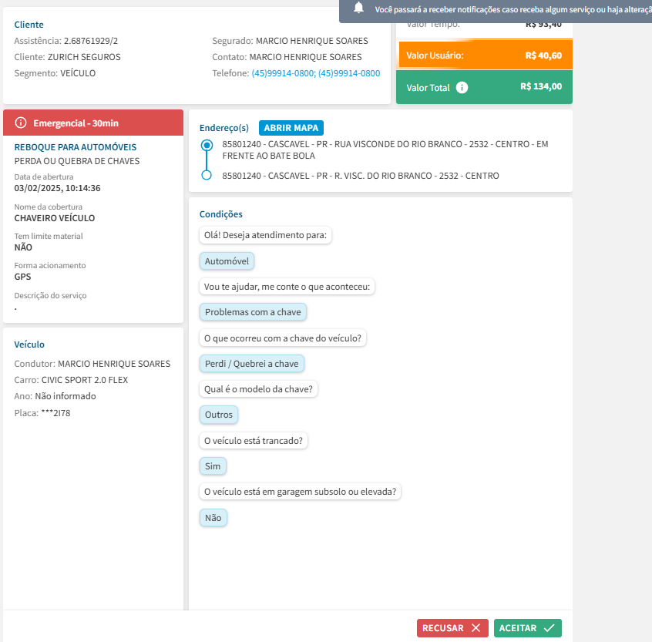Click the info icon beside Valor Total
652x642 pixels.
(462, 88)
